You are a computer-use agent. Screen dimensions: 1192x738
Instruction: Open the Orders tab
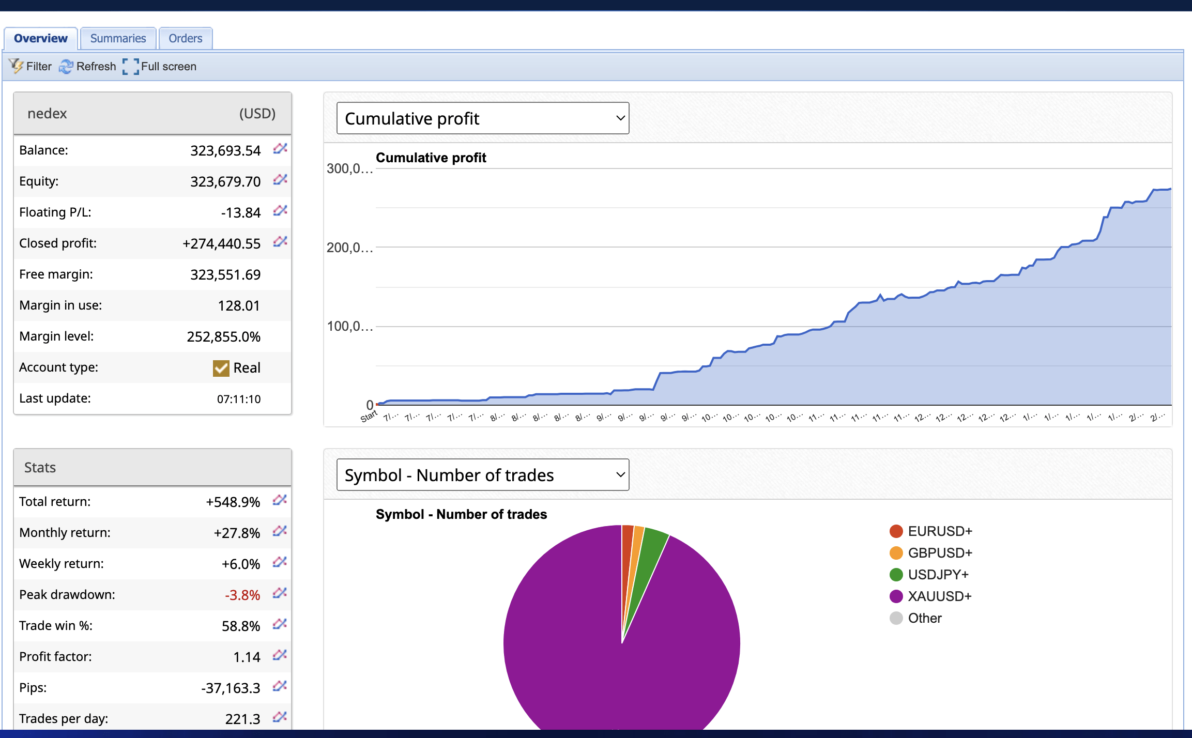click(185, 38)
